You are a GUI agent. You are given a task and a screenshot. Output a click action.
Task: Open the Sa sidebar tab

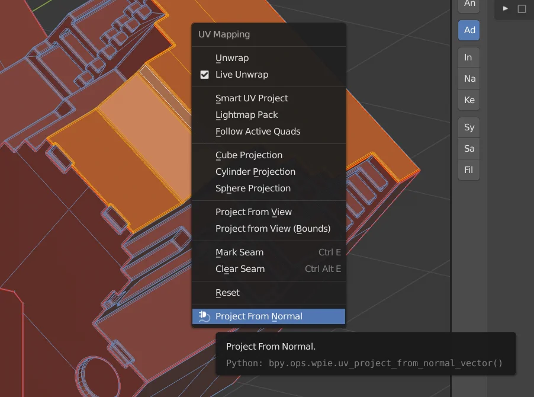point(468,148)
